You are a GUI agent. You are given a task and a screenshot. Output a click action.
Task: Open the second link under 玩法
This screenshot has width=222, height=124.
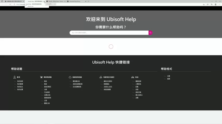138,84
